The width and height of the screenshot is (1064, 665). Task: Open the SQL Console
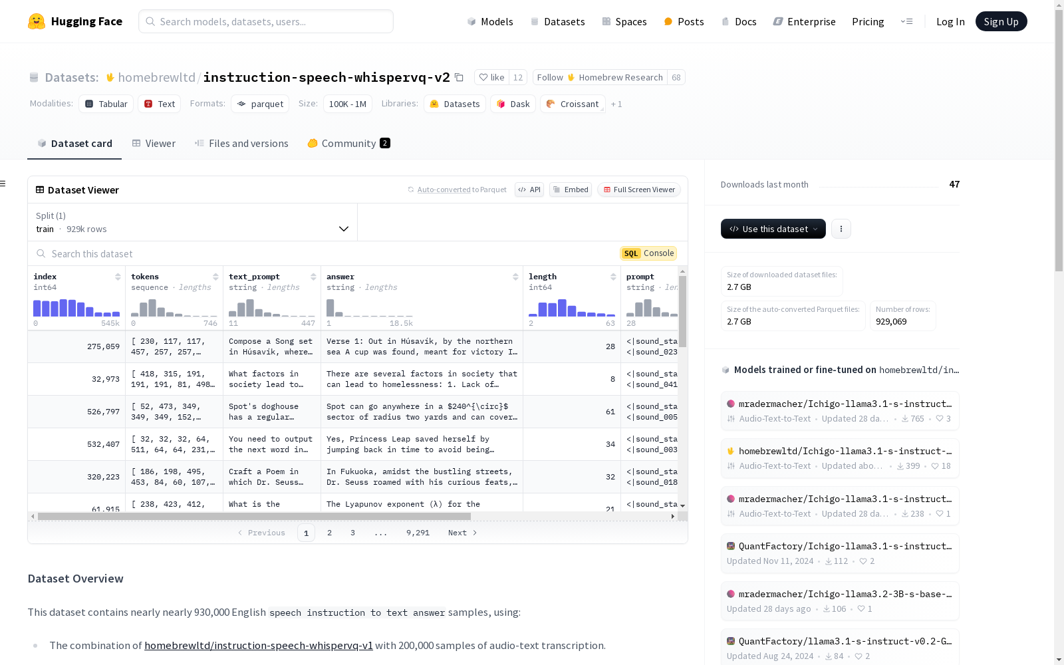pos(648,253)
